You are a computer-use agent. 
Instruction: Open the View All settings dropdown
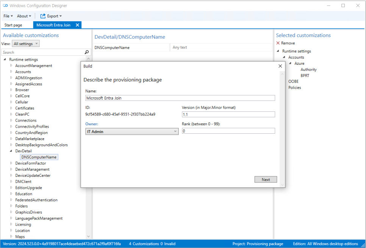coord(26,44)
